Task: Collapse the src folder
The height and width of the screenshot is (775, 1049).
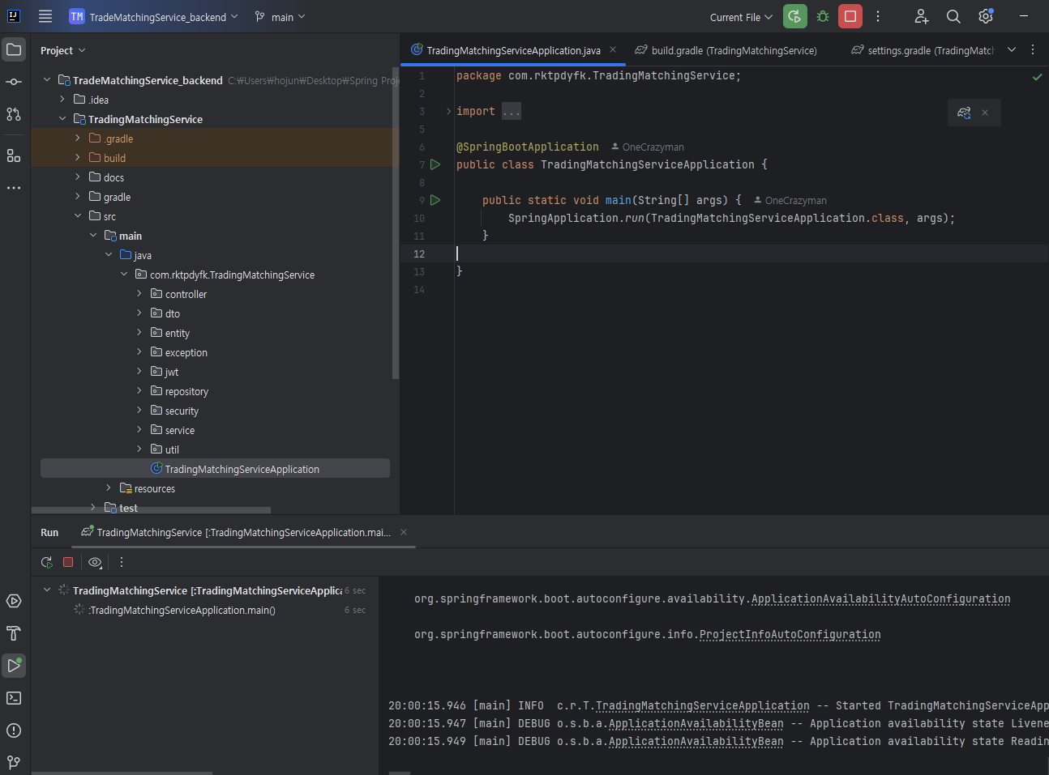Action: [x=78, y=215]
